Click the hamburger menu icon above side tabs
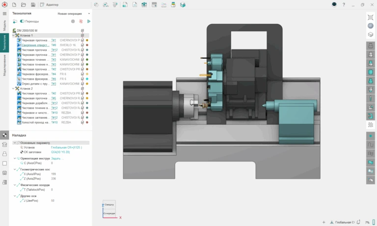 point(4,14)
